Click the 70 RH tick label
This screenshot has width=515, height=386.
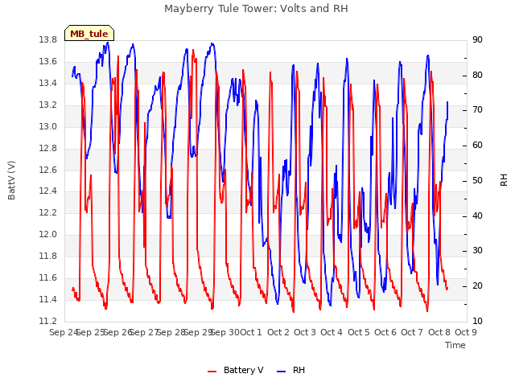click(477, 110)
